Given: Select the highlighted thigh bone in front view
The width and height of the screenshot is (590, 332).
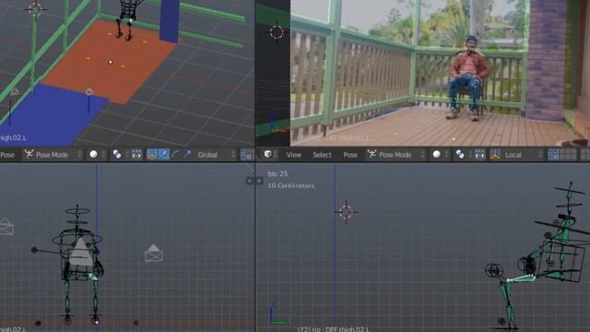Looking at the screenshot, I should [93, 278].
